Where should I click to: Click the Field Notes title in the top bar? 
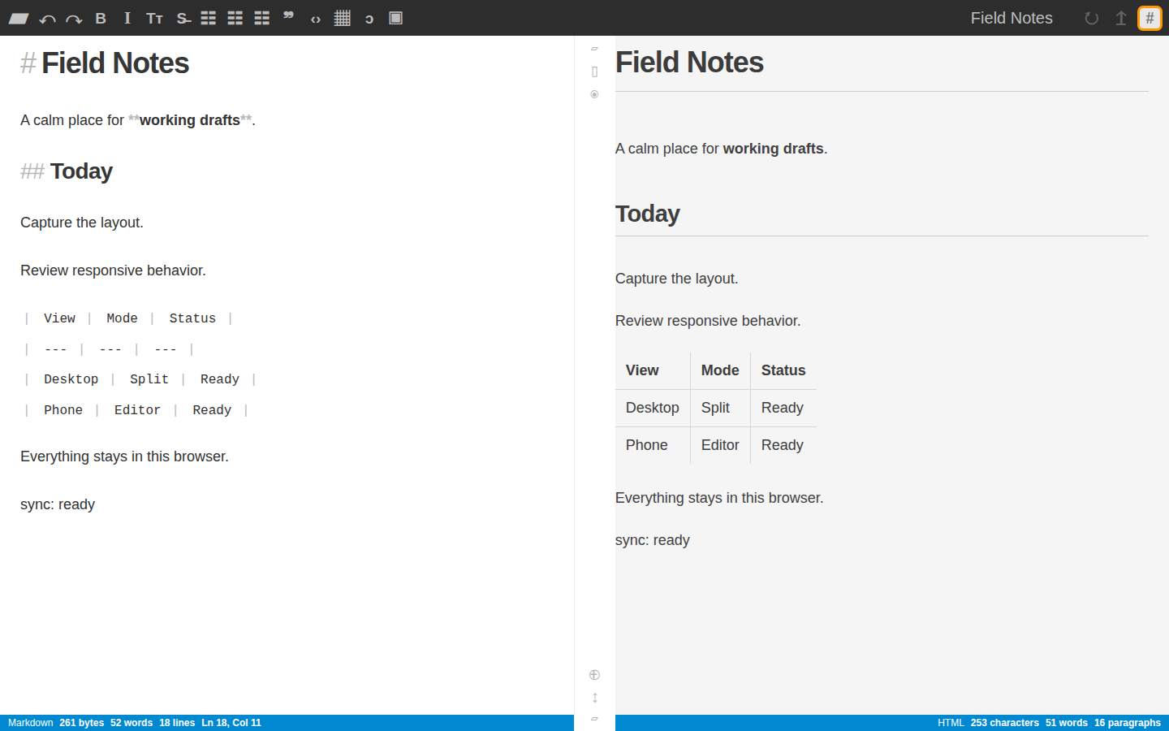tap(1012, 18)
